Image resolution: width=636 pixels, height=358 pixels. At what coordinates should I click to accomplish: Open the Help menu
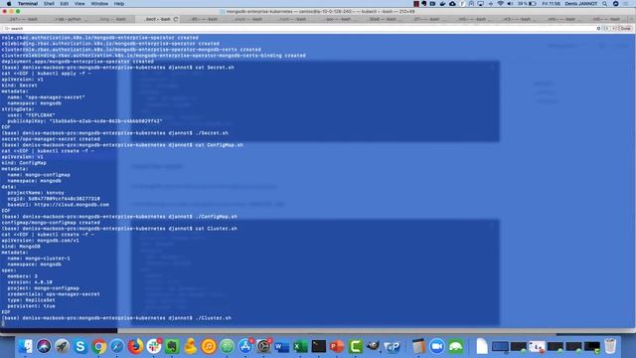(x=119, y=4)
